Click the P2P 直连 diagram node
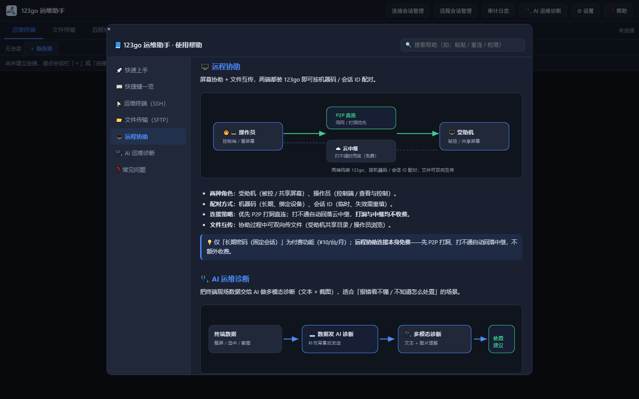The width and height of the screenshot is (639, 399). point(361,118)
